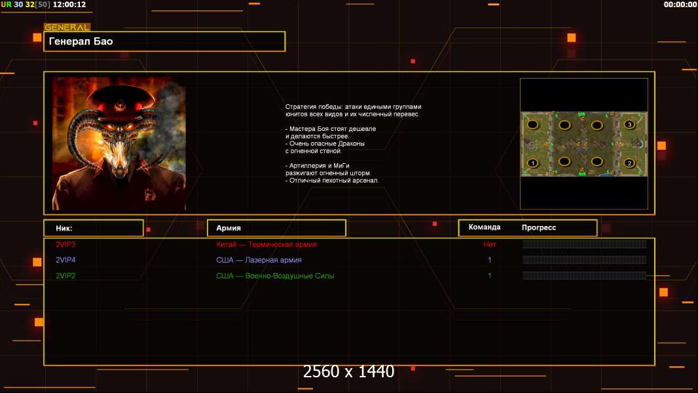Click the 'Стратегия победы' strategy description text
Screen dimensions: 698x393
point(353,111)
